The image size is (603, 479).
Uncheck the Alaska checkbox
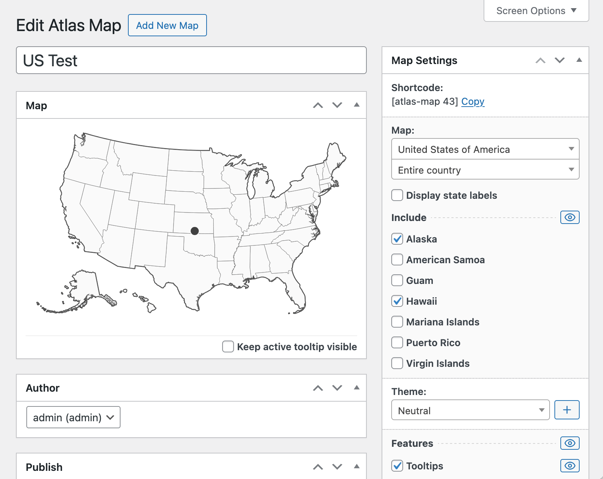coord(397,239)
